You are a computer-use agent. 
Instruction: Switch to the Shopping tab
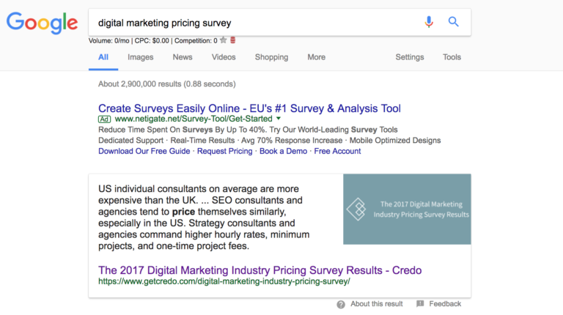coord(271,57)
